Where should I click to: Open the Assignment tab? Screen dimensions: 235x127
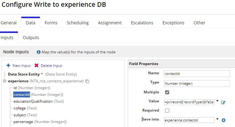[110, 23]
